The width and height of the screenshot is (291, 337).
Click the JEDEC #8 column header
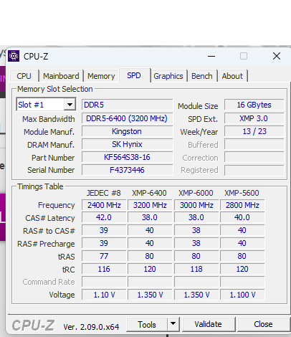(x=104, y=193)
